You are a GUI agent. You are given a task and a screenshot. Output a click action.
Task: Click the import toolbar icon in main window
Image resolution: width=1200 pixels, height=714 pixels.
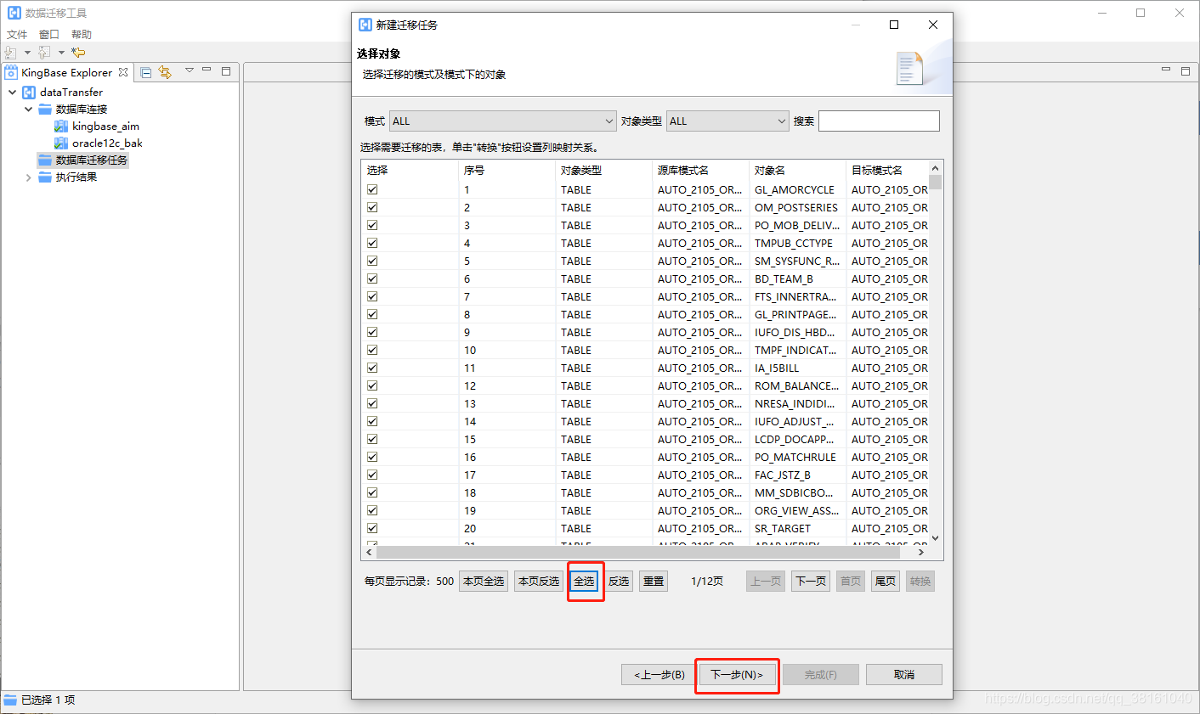pos(11,53)
